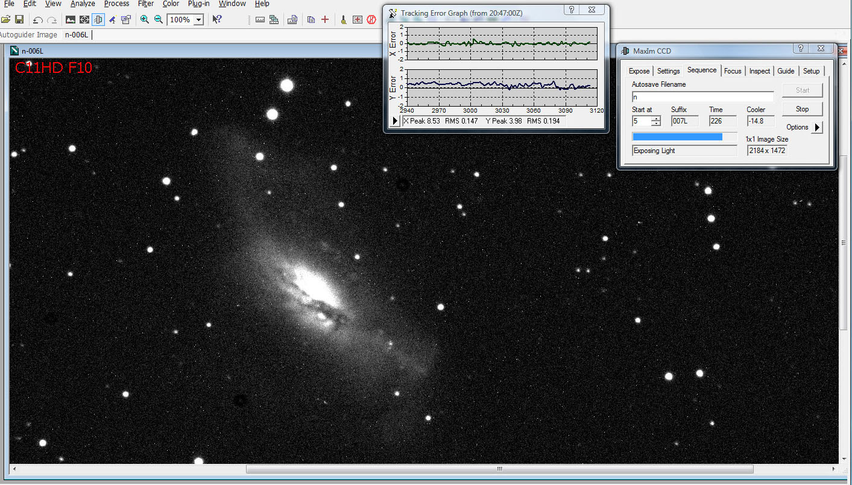Click the Tracking Error Graph help button
This screenshot has height=485, width=852.
tap(572, 10)
